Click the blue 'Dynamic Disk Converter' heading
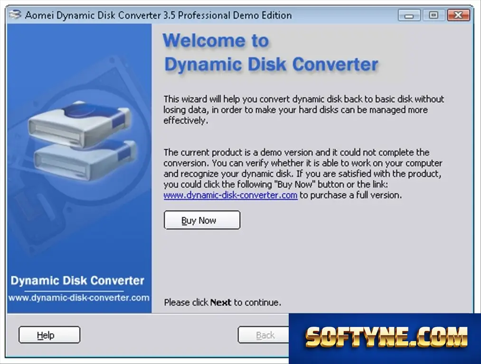Image resolution: width=481 pixels, height=364 pixels. pos(271,64)
